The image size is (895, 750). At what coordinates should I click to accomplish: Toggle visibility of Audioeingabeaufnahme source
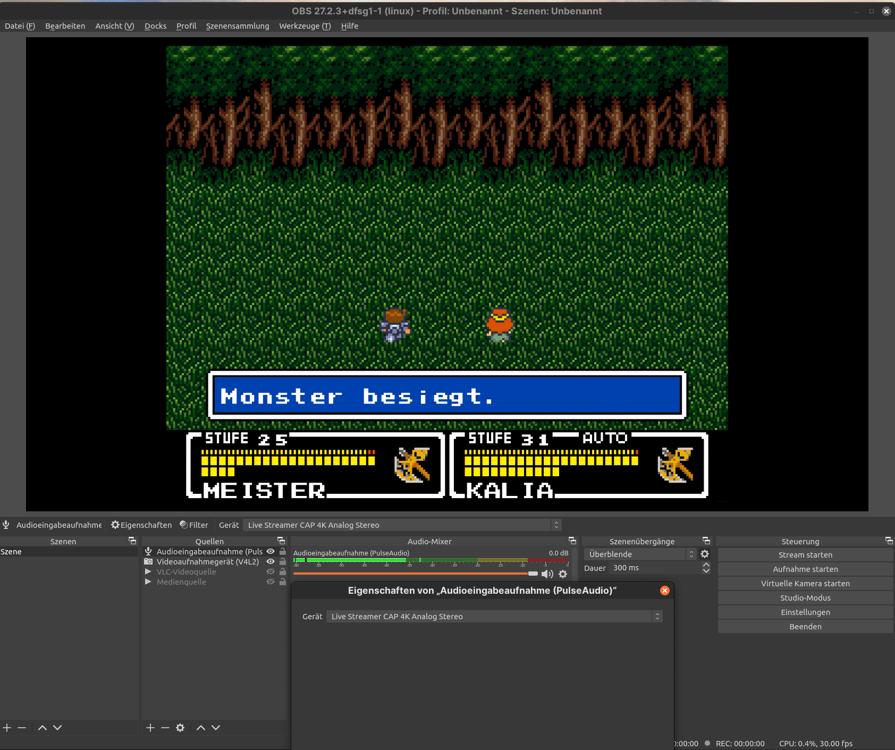click(x=271, y=552)
